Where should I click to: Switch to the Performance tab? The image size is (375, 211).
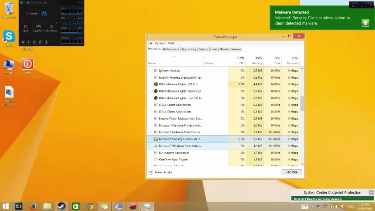[x=171, y=49]
